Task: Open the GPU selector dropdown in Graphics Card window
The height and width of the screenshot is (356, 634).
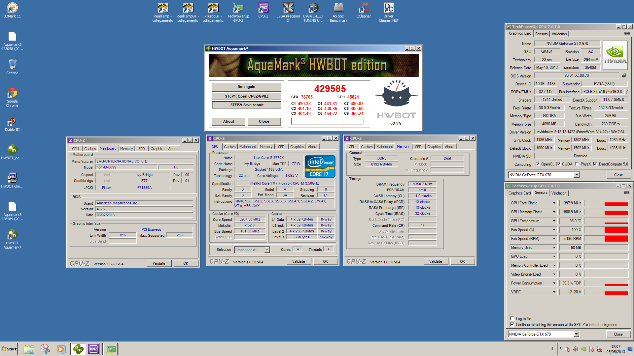Action: [577, 175]
